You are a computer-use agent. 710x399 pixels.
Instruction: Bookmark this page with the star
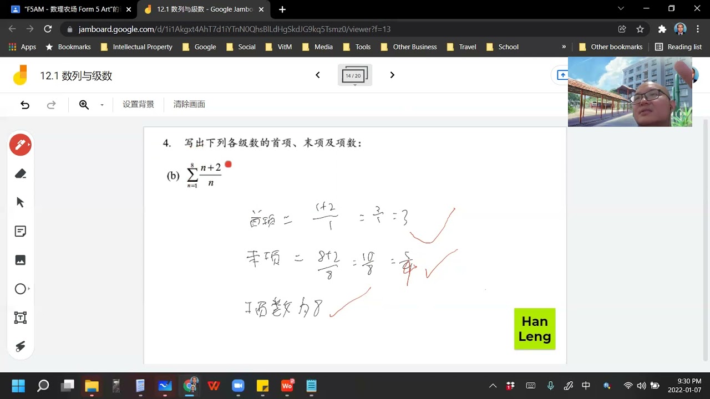(x=640, y=29)
